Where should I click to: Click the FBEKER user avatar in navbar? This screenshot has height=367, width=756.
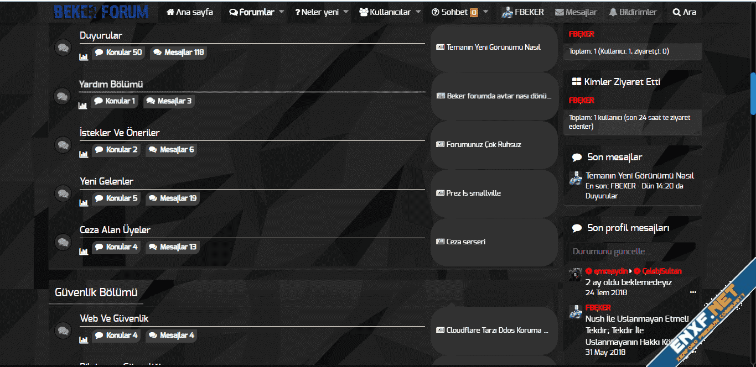pyautogui.click(x=507, y=12)
